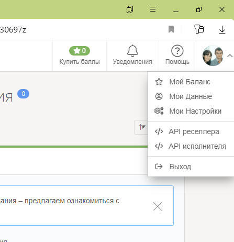Open the browser downloads arrow icon
This screenshot has width=234, height=242.
(222, 30)
